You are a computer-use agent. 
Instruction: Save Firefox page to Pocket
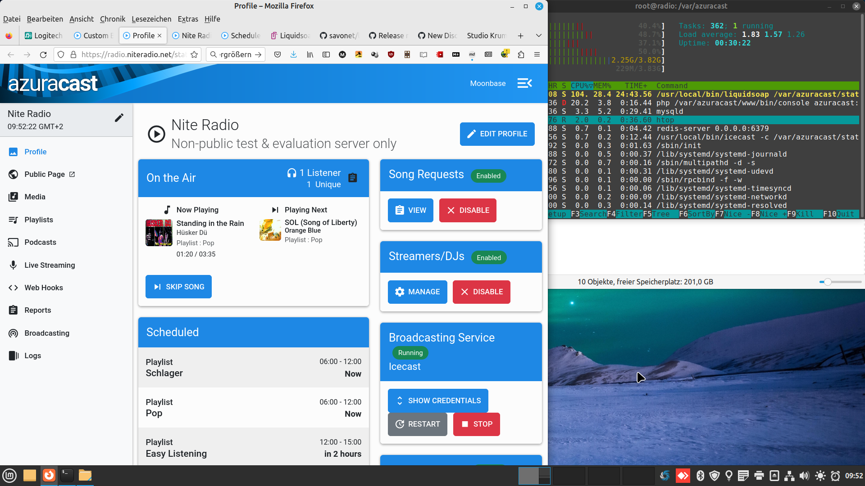pyautogui.click(x=278, y=54)
